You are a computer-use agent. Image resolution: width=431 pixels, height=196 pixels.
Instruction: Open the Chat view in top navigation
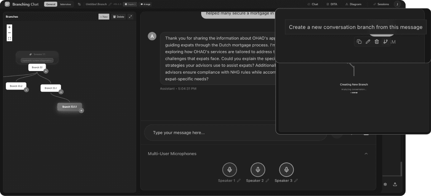click(x=313, y=4)
